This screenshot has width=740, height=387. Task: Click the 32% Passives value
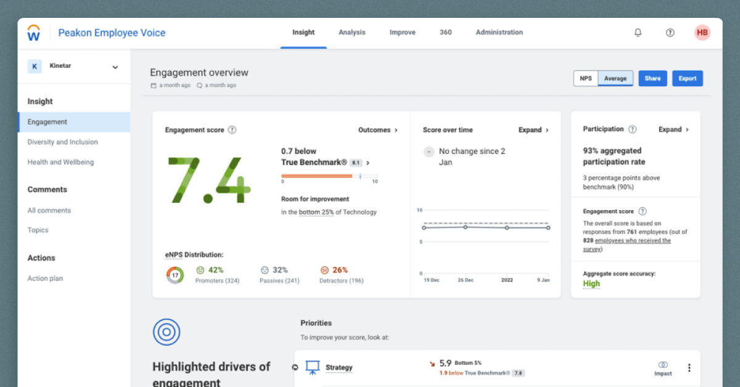coord(281,270)
